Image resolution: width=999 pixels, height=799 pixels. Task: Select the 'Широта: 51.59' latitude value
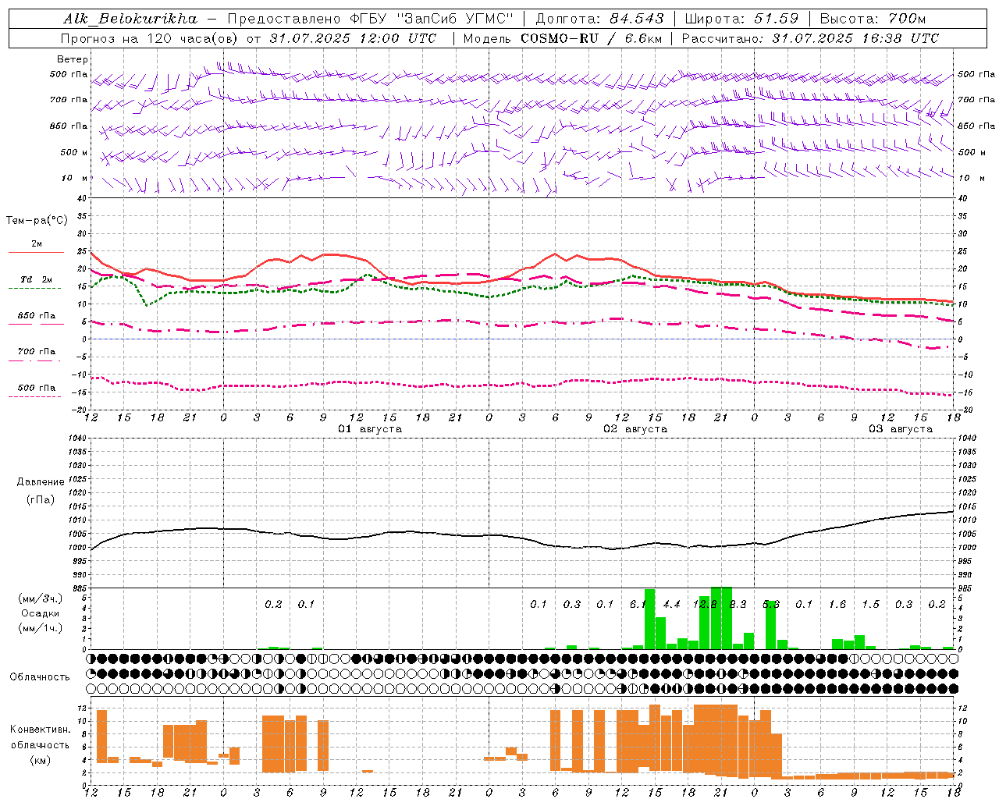click(741, 19)
